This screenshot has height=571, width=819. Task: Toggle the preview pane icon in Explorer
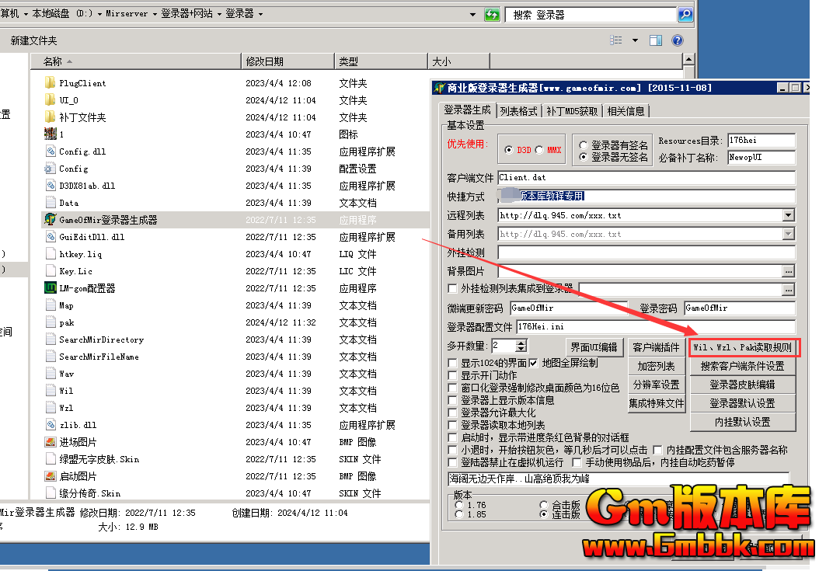pyautogui.click(x=656, y=40)
